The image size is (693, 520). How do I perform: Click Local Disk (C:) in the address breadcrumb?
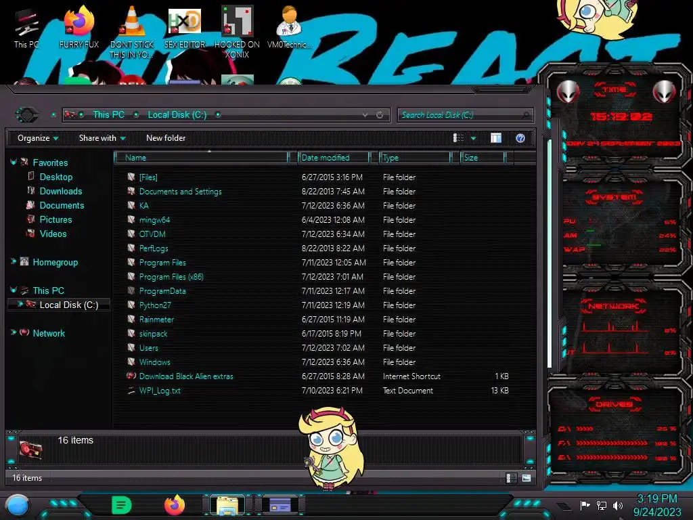pyautogui.click(x=177, y=114)
